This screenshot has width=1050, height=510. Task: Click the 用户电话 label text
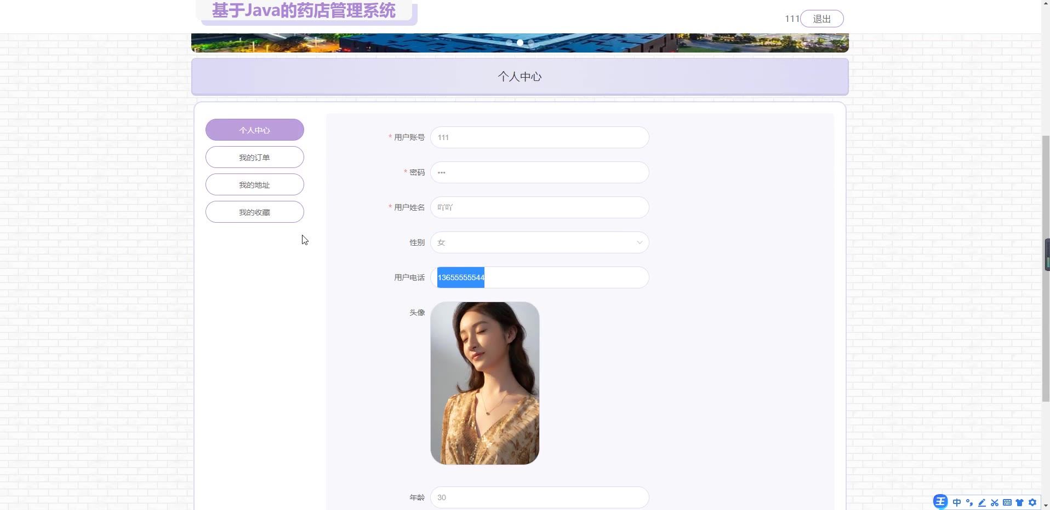click(x=409, y=277)
